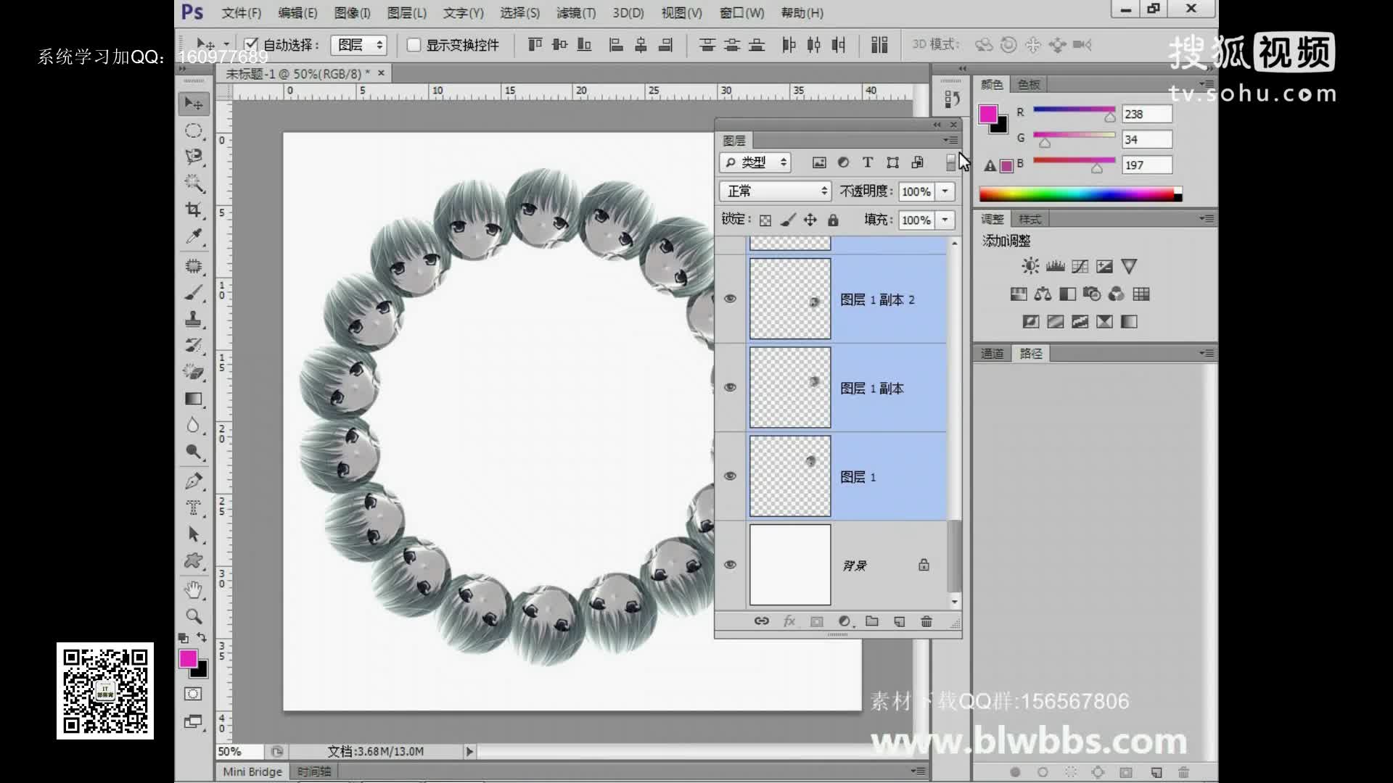
Task: Open the 不透明度 opacity slider arrow
Action: 945,191
